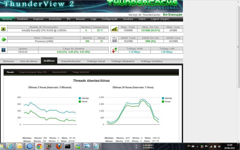Switch to Transferências tab
The height and width of the screenshot is (150, 240).
71,61
